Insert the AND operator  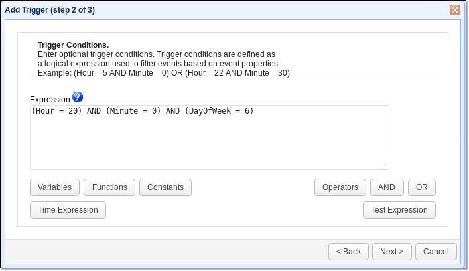point(387,187)
